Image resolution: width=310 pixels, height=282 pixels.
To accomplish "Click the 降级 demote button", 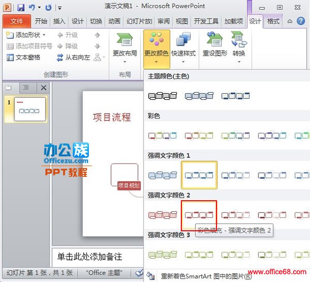I will 67,46.
